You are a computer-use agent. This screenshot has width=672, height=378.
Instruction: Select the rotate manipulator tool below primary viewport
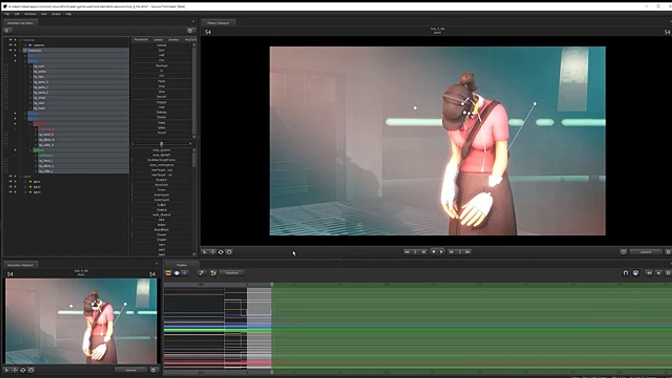click(221, 252)
